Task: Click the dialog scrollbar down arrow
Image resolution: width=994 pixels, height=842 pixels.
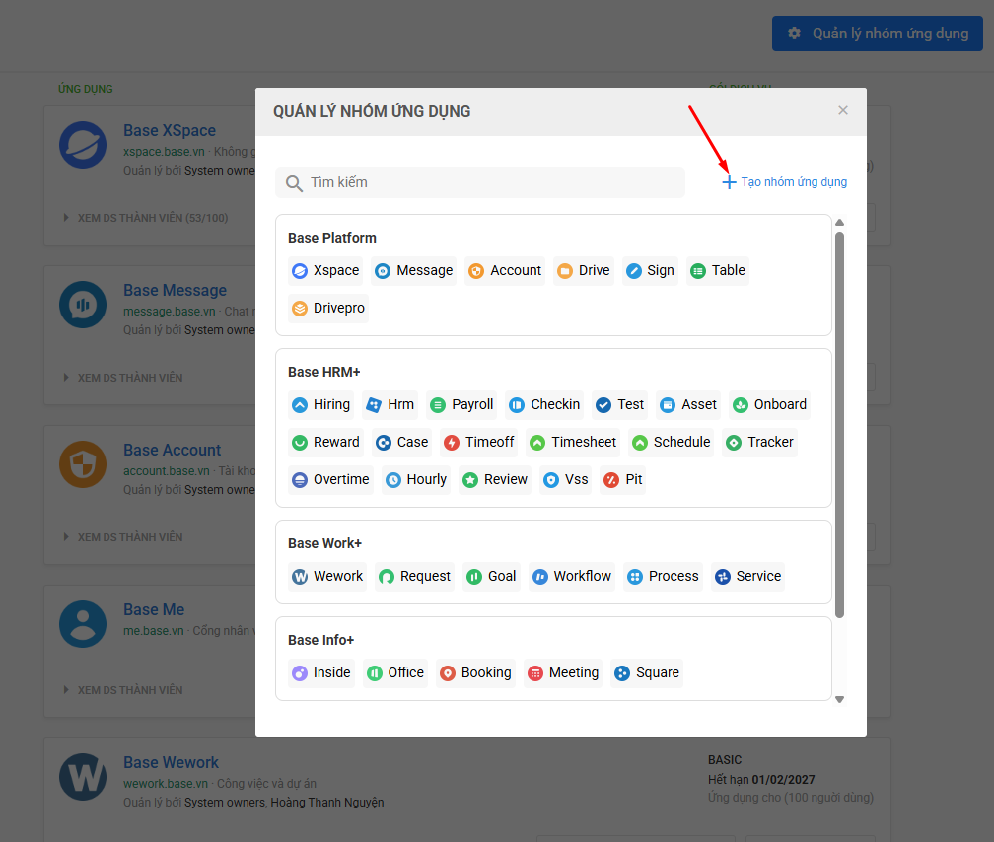Action: coord(839,699)
